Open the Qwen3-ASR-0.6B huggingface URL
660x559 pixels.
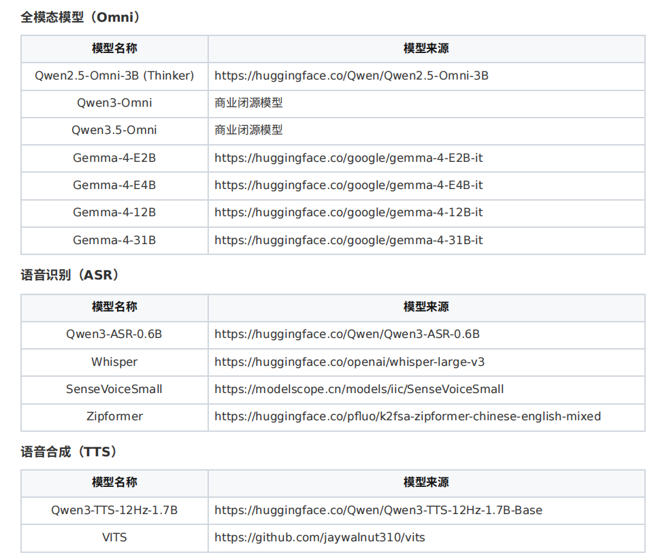click(347, 335)
